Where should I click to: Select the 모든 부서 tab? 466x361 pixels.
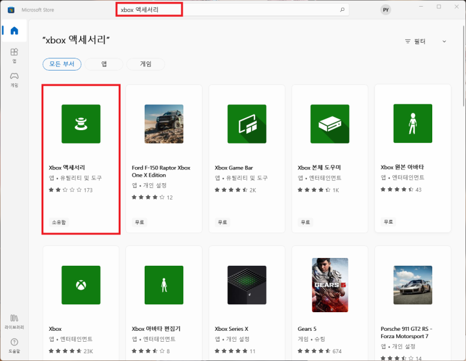point(62,64)
